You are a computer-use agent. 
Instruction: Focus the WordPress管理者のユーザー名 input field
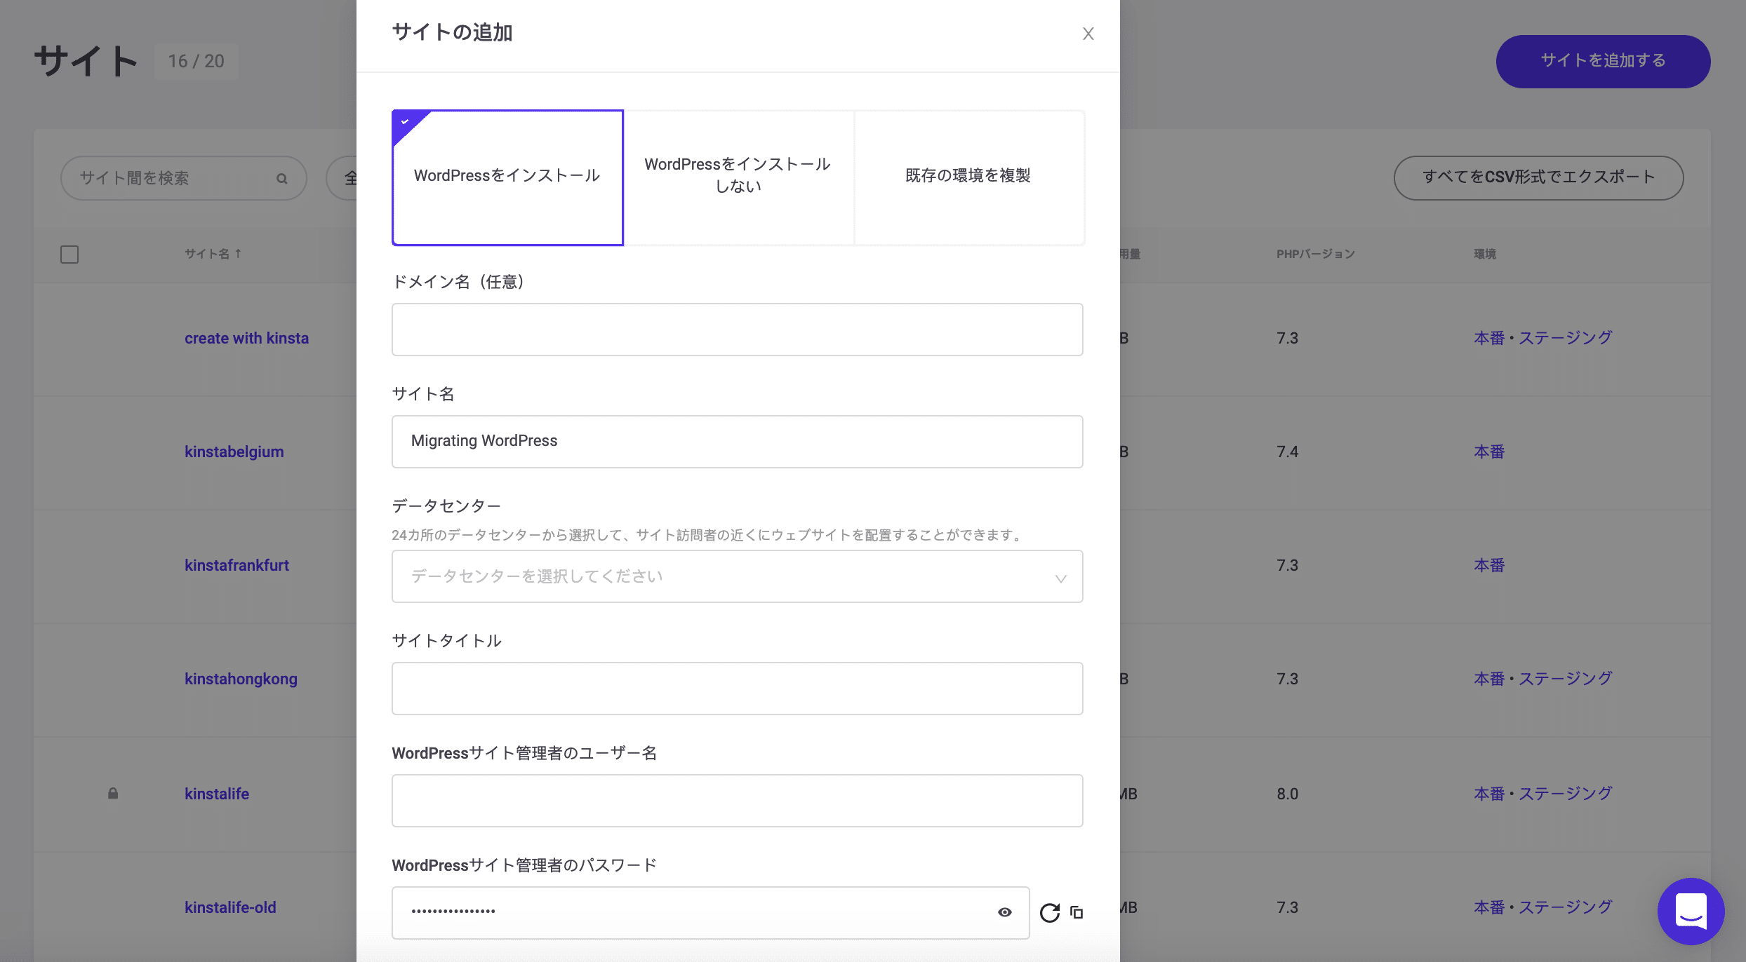point(737,801)
